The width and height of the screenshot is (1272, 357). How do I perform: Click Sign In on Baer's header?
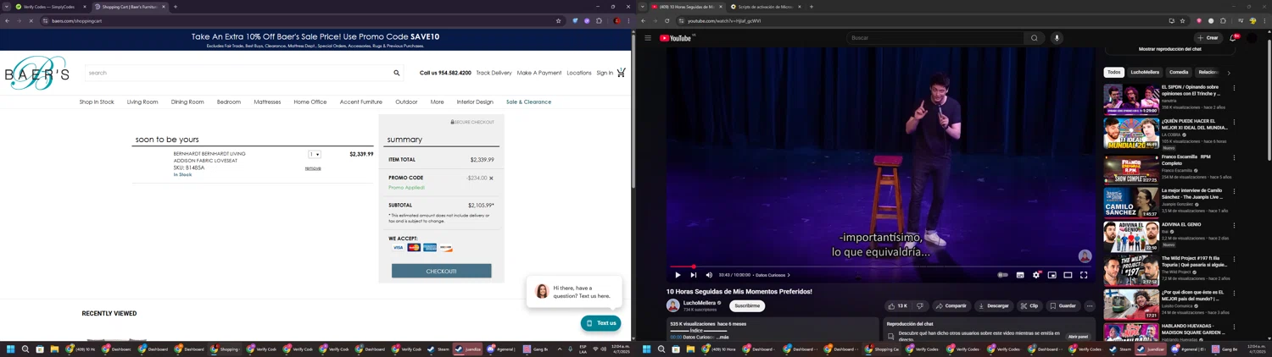605,73
